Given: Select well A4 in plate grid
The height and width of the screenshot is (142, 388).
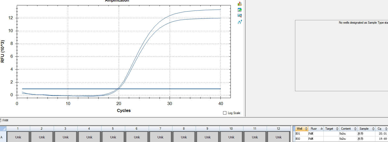Looking at the screenshot, I should 89,137.
